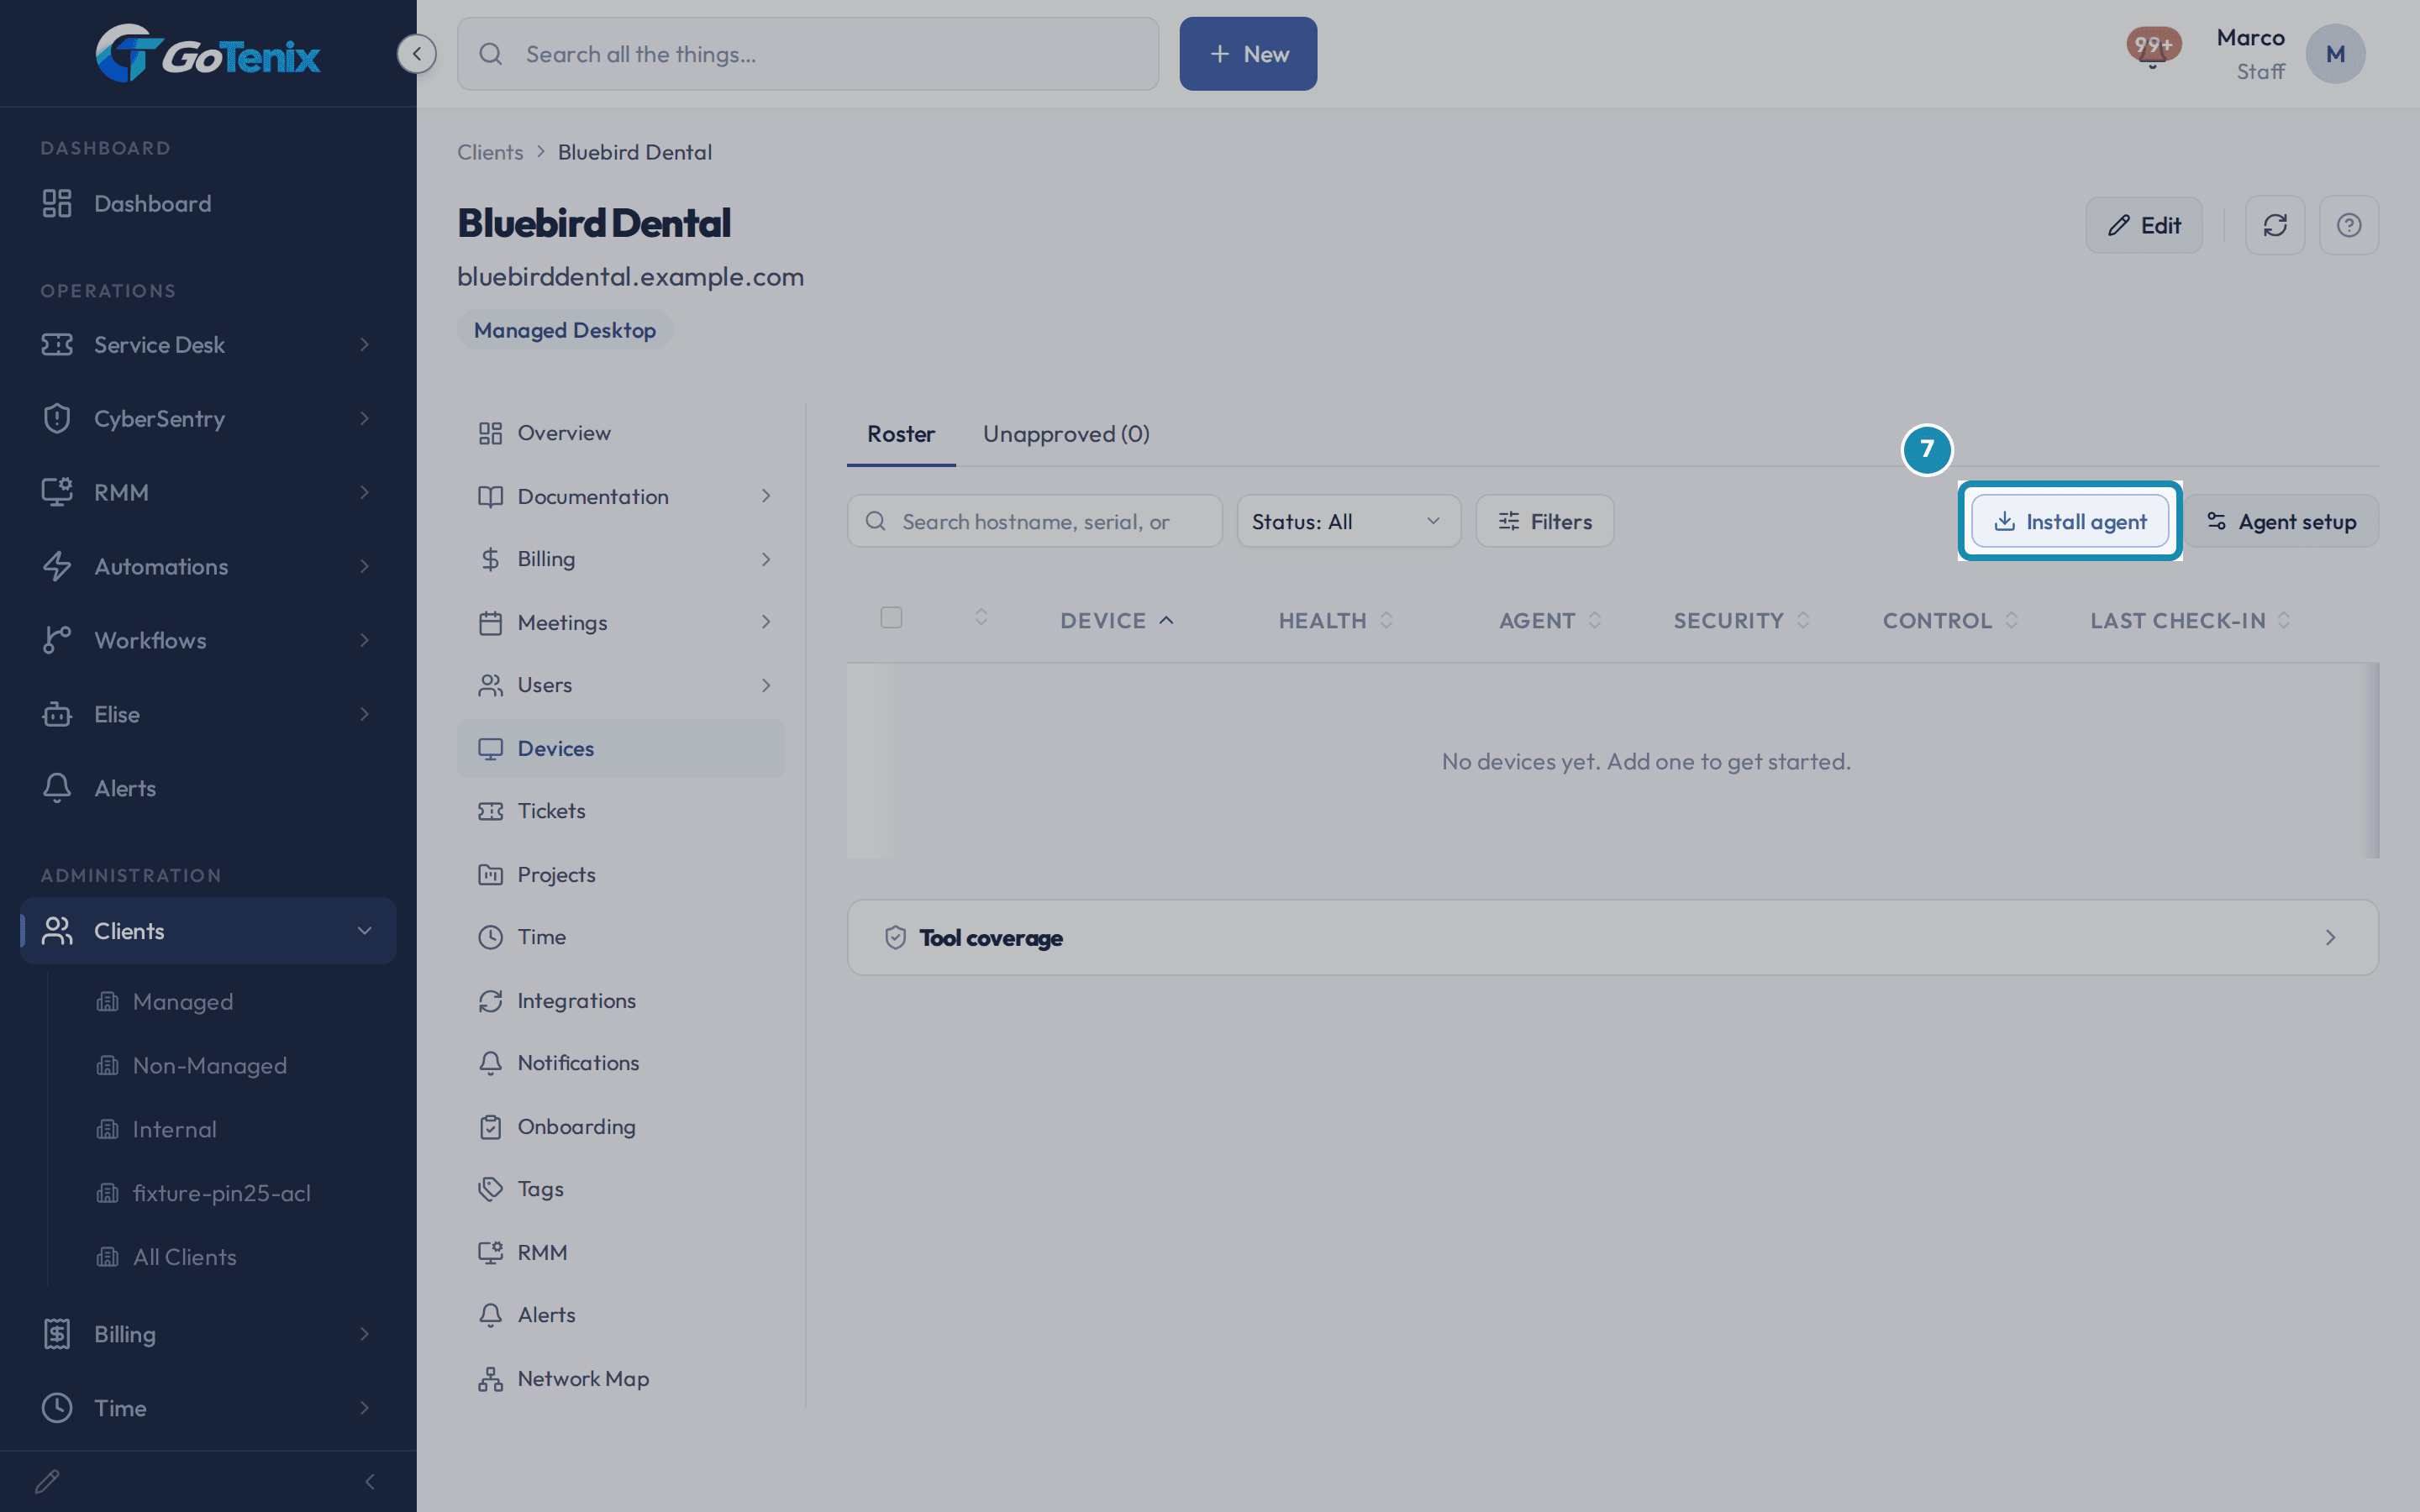Tick the select-all checkbox in the table header
Viewport: 2420px width, 1512px height.
pos(891,618)
